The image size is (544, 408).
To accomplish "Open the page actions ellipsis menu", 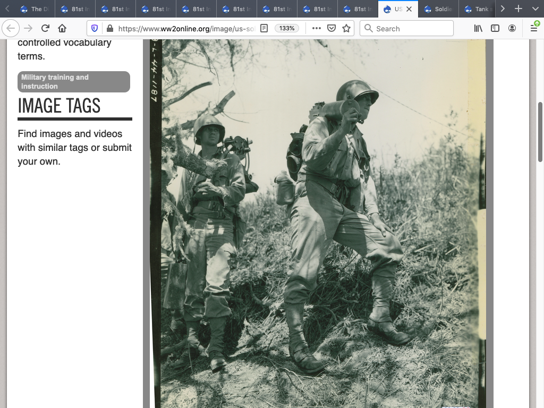I will (316, 28).
